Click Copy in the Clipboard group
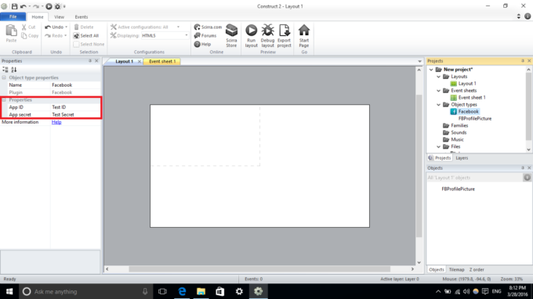 click(x=30, y=35)
